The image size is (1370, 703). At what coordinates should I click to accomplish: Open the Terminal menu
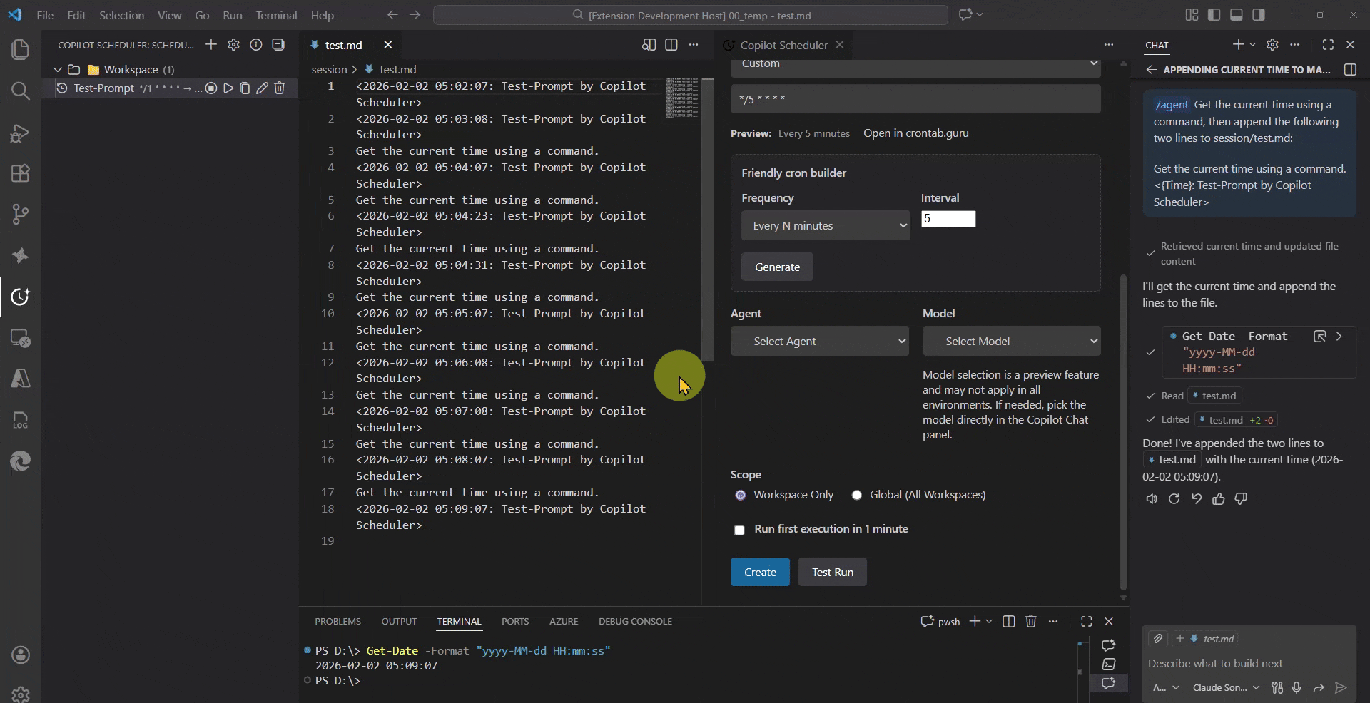coord(275,14)
